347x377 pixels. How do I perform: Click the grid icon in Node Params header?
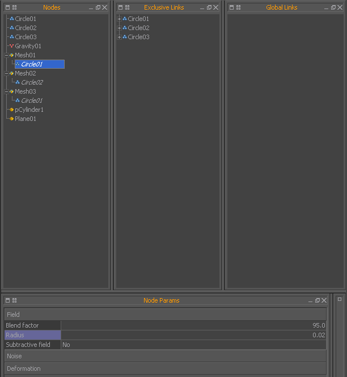[15, 300]
